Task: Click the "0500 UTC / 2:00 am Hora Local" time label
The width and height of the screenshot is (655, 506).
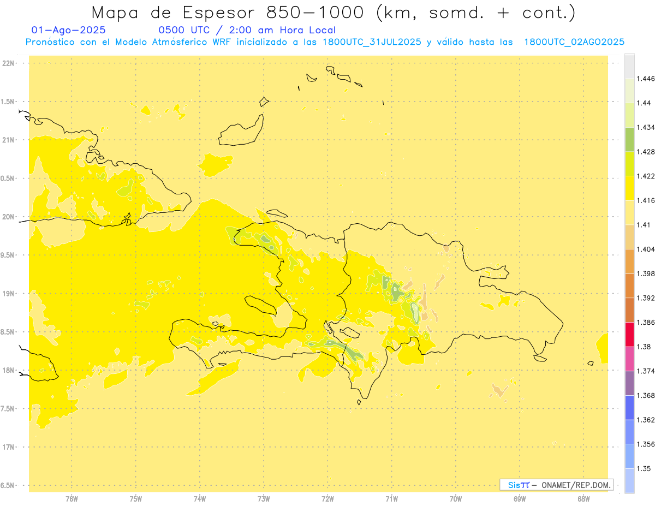Action: [x=247, y=30]
